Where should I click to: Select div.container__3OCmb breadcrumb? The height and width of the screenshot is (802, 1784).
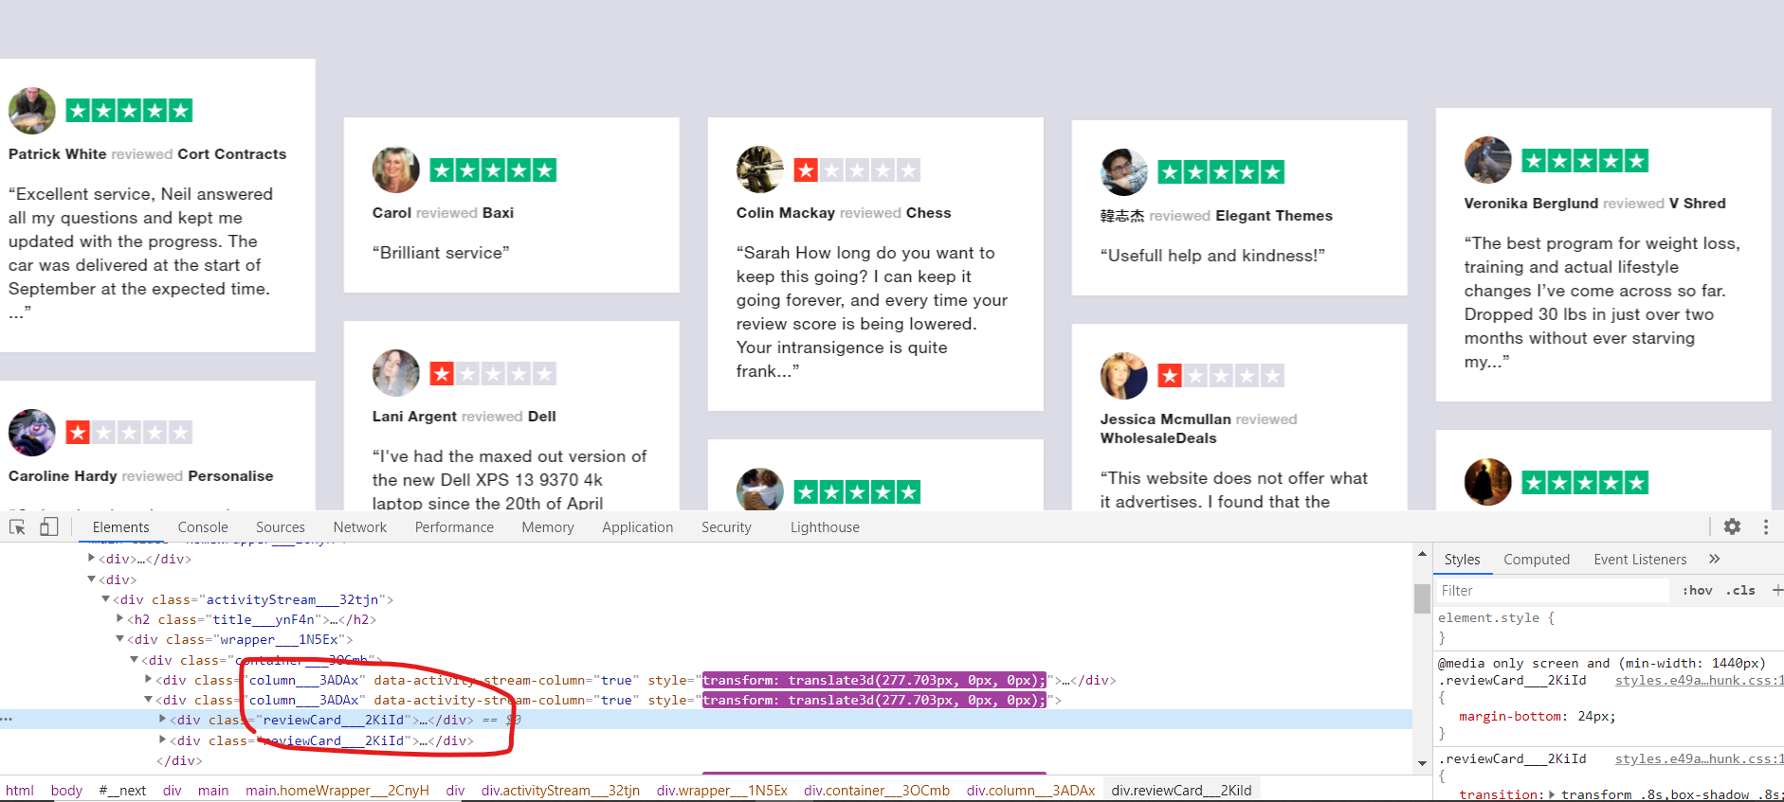877,790
